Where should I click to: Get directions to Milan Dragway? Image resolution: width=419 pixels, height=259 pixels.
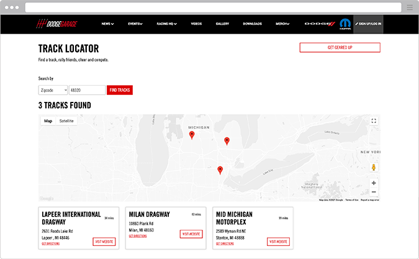pos(138,236)
